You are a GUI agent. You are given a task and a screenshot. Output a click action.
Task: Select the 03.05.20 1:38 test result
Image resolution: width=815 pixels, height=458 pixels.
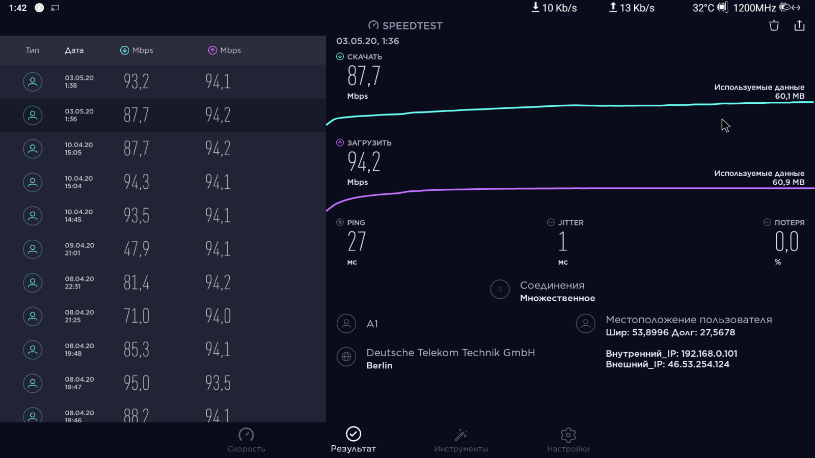pos(163,81)
